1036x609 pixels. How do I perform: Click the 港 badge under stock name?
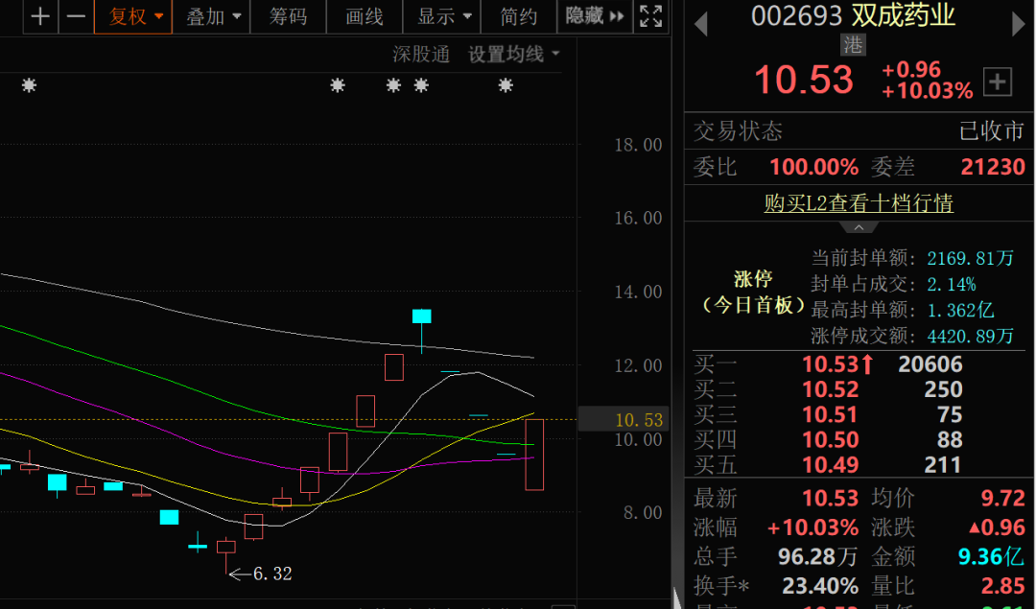(852, 44)
